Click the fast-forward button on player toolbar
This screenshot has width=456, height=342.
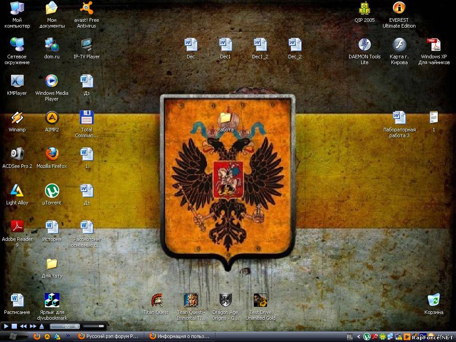click(33, 326)
